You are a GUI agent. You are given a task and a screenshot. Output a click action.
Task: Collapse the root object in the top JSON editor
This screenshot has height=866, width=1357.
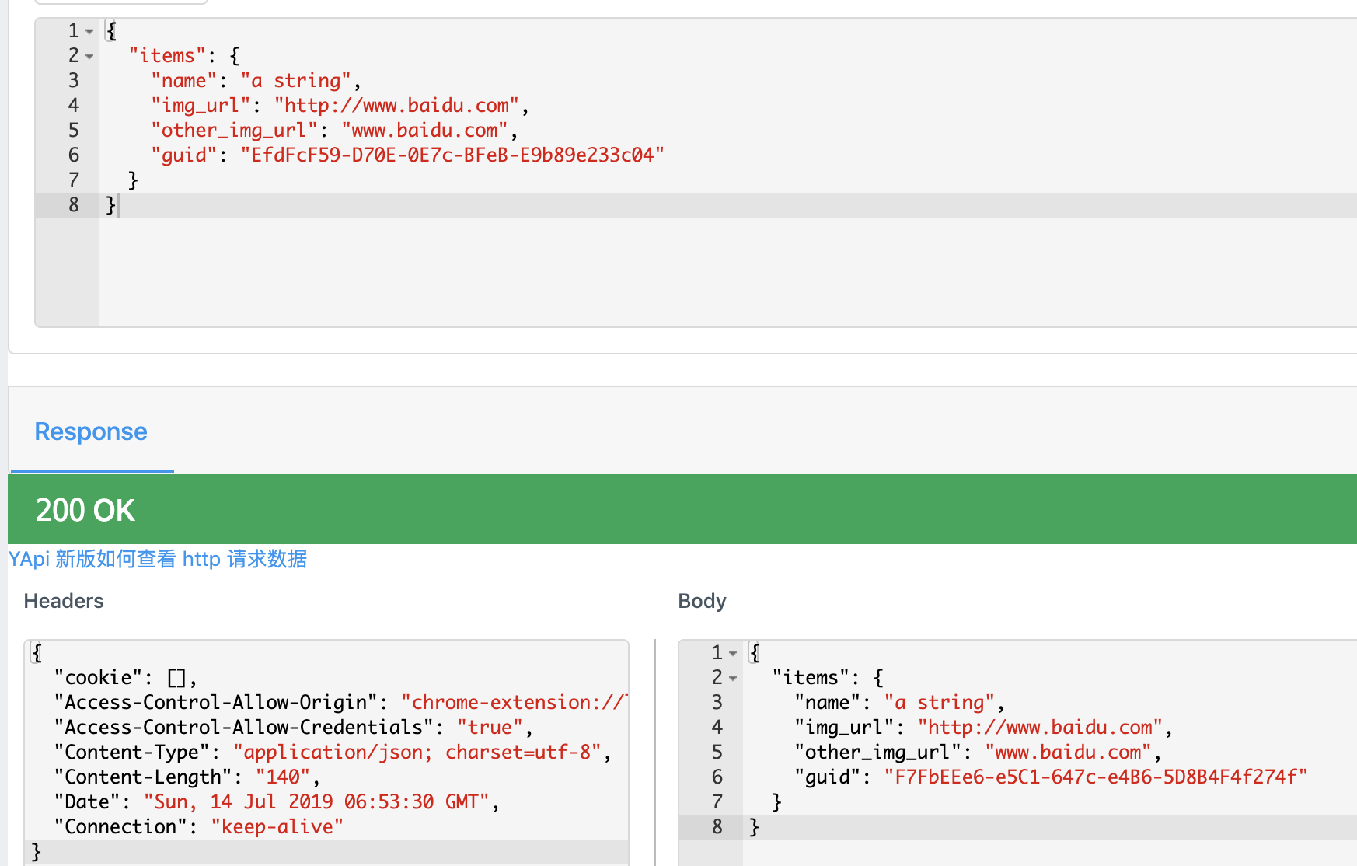(88, 30)
